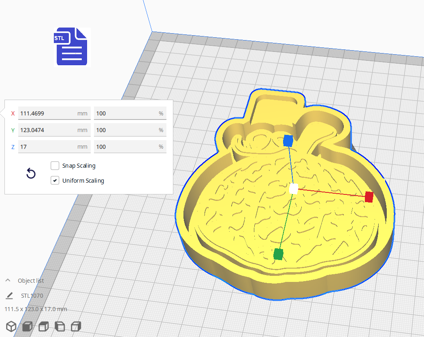Viewport: 424px width, 337px height.
Task: Enable Snap Scaling
Action: pos(55,165)
